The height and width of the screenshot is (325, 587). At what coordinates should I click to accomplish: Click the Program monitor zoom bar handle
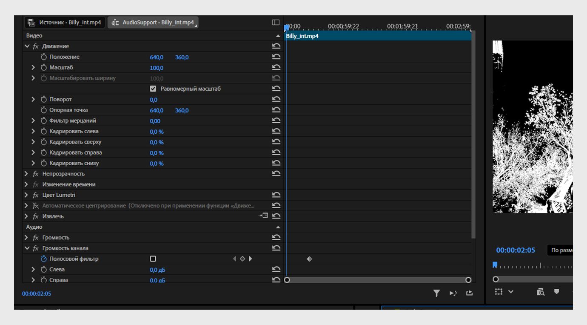pos(496,279)
